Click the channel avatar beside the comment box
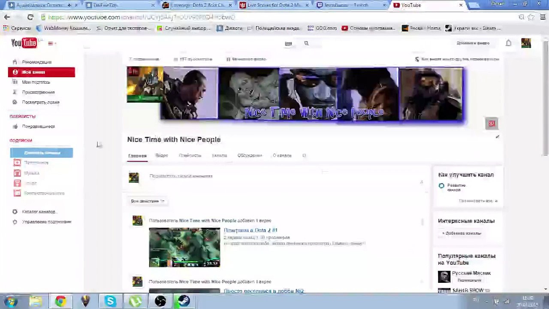 click(x=134, y=177)
